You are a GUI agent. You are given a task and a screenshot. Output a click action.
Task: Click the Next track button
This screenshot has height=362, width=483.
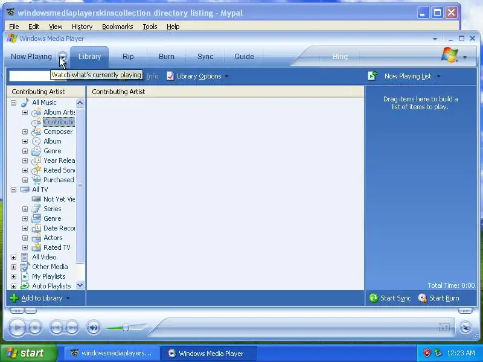click(x=72, y=327)
